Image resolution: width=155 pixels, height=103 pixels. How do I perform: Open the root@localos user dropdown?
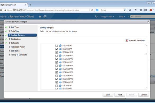(107, 17)
